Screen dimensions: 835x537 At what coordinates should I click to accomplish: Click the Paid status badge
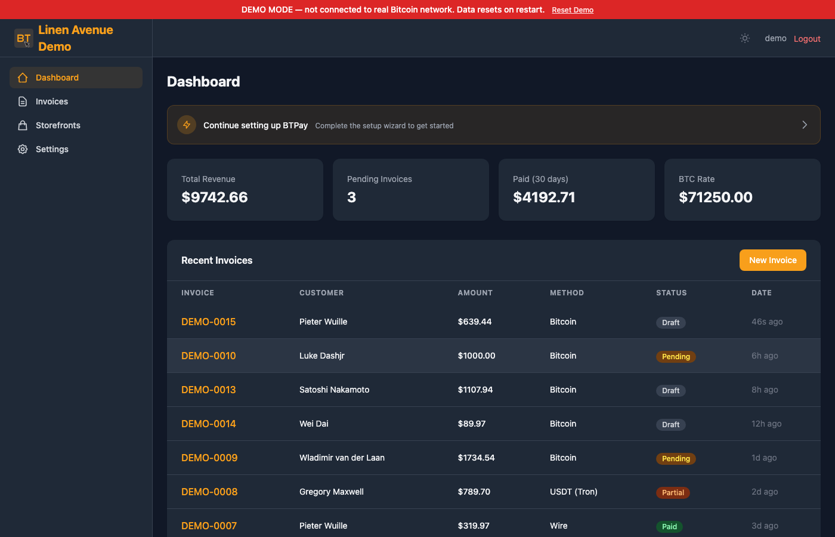[x=669, y=527]
